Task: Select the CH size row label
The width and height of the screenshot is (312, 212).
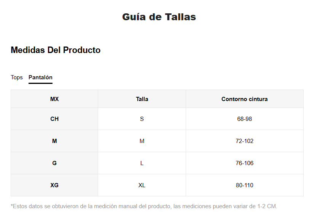Action: click(x=54, y=119)
